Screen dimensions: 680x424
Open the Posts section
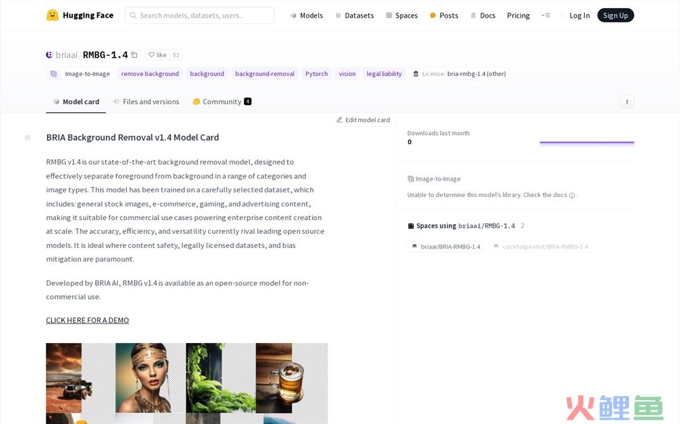tap(443, 16)
